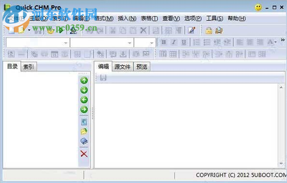Open the 查看(V) menu

click(x=171, y=18)
